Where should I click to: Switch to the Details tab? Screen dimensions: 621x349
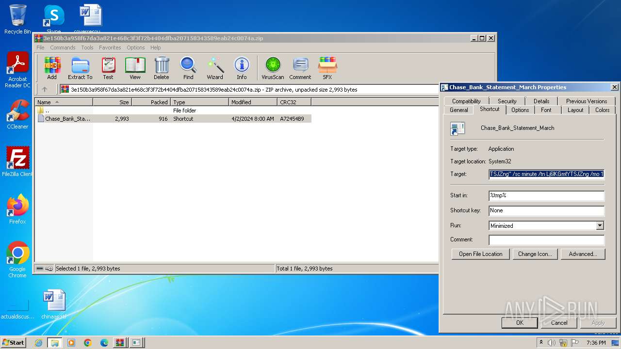coord(541,101)
